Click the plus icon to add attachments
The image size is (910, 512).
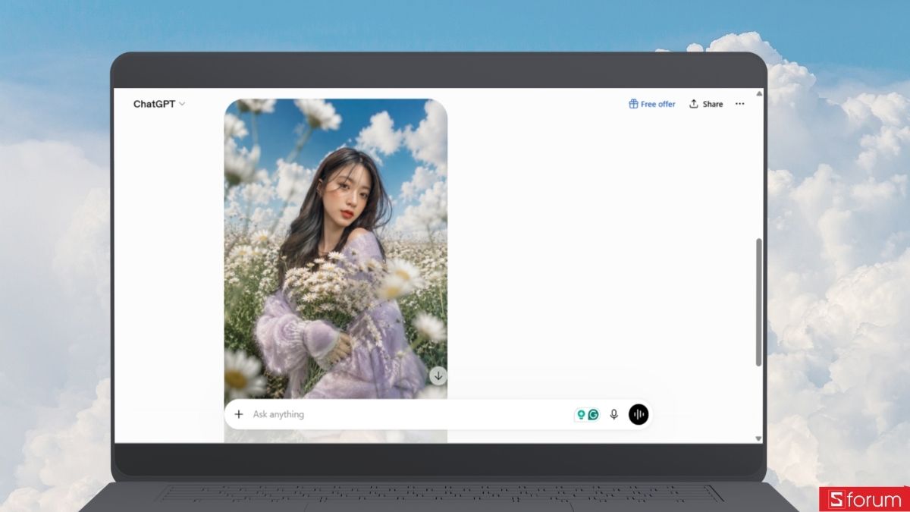[239, 414]
